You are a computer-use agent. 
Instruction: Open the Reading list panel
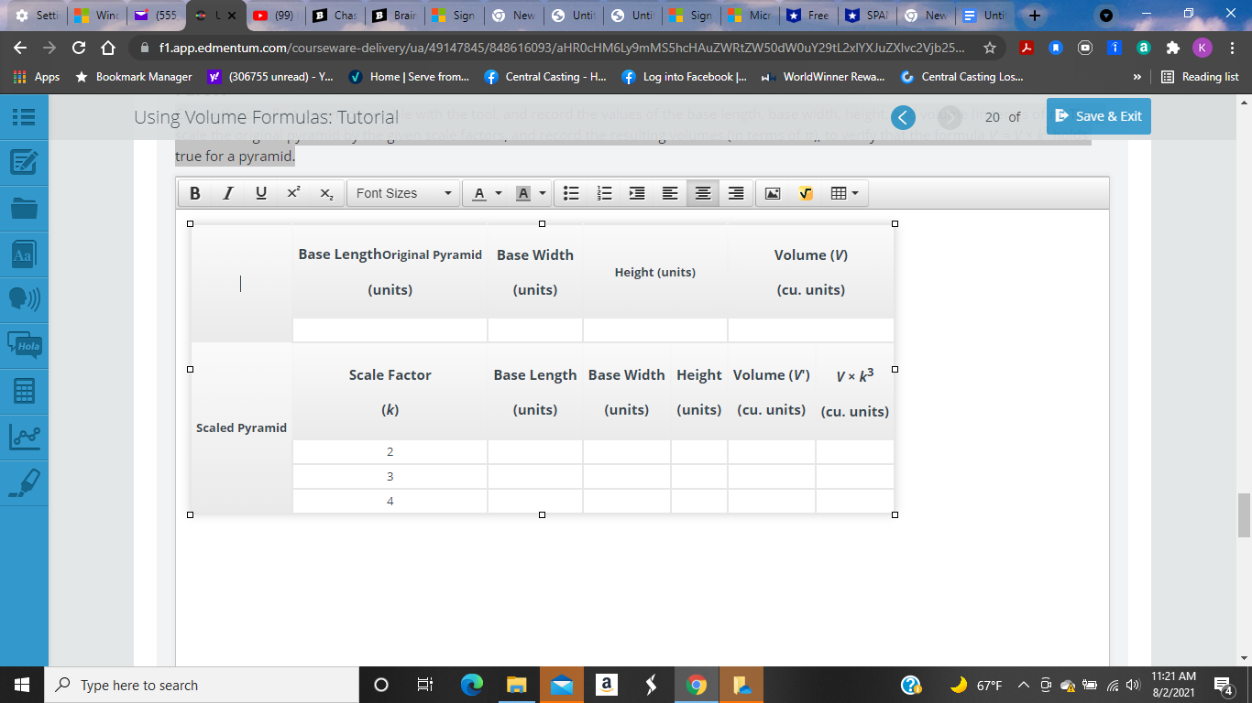click(1200, 77)
